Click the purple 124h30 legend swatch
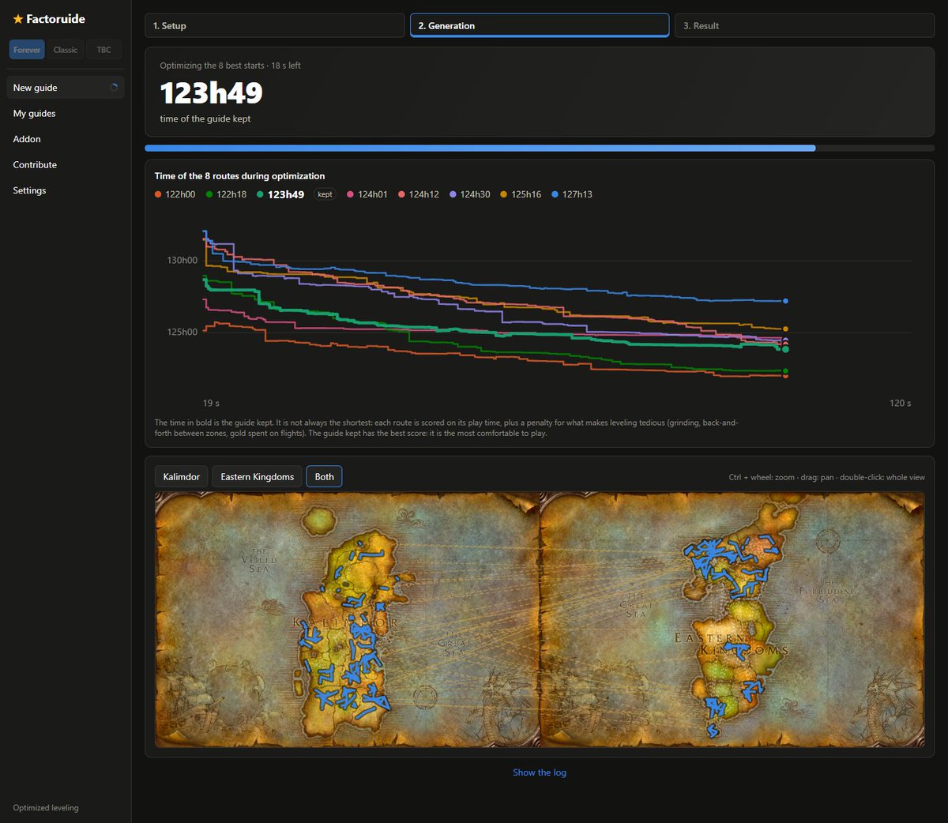Viewport: 948px width, 823px height. pyautogui.click(x=453, y=194)
